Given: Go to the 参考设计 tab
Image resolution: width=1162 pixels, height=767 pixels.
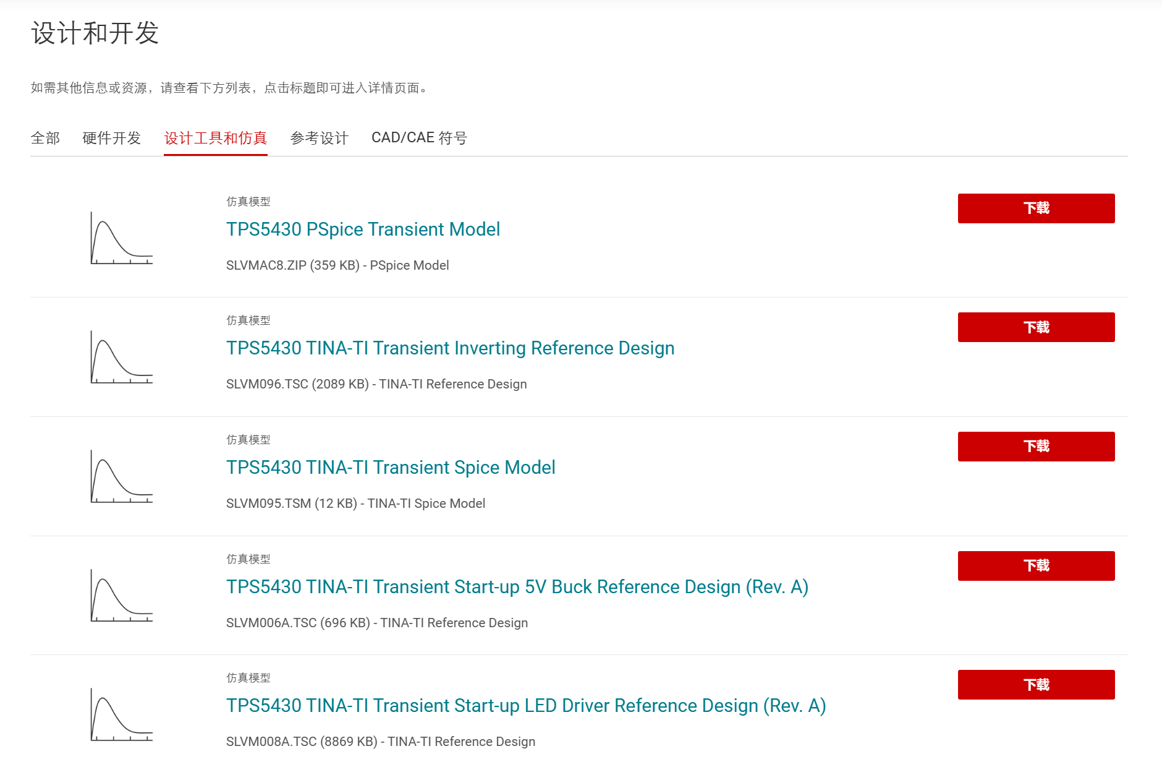Looking at the screenshot, I should pos(320,138).
